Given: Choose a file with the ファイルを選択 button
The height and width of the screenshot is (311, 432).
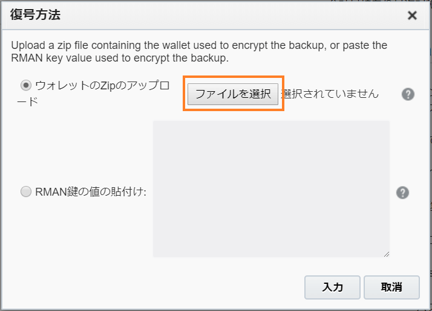Looking at the screenshot, I should pyautogui.click(x=233, y=94).
